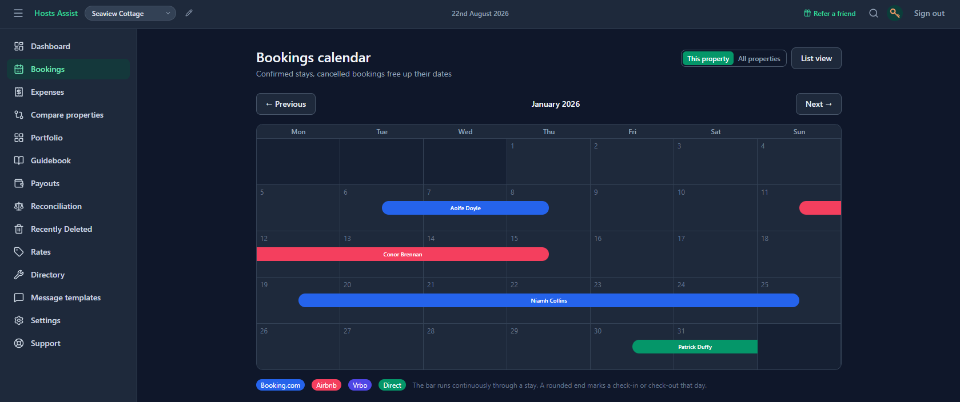The image size is (960, 402).
Task: Open the Guidebook section
Action: (x=69, y=160)
